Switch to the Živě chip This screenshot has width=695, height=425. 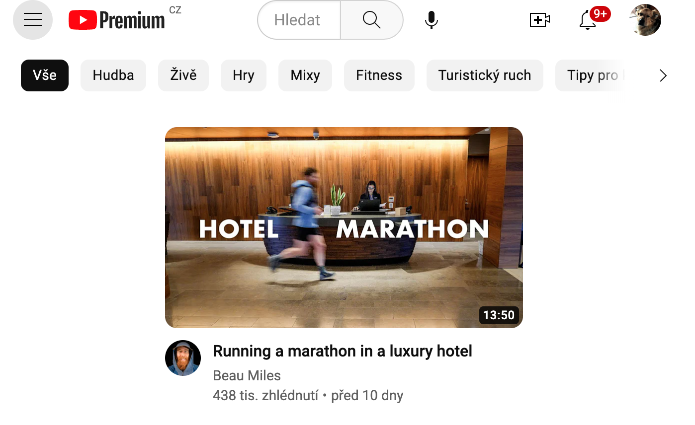(183, 75)
